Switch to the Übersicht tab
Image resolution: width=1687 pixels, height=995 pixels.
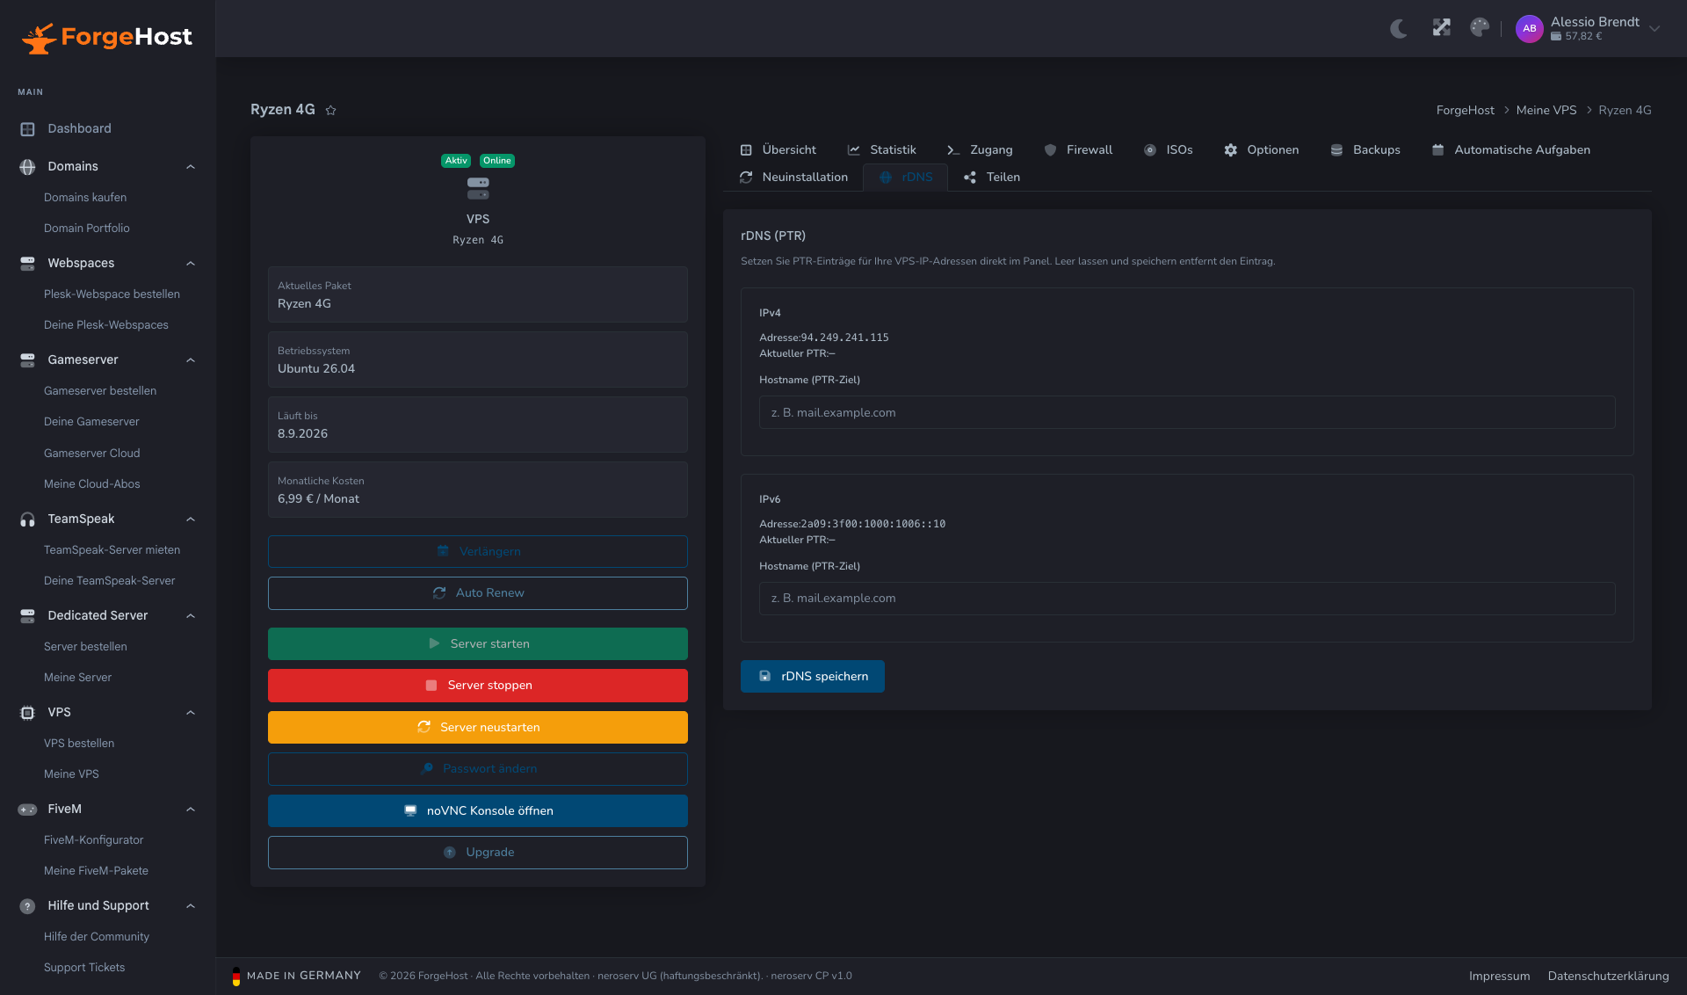pos(778,150)
